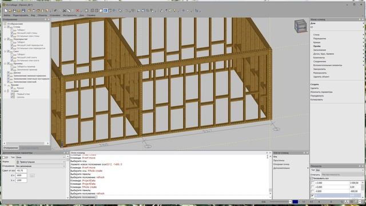Toggle the Габариты проемов checkbox
The image size is (366, 206).
(12, 66)
